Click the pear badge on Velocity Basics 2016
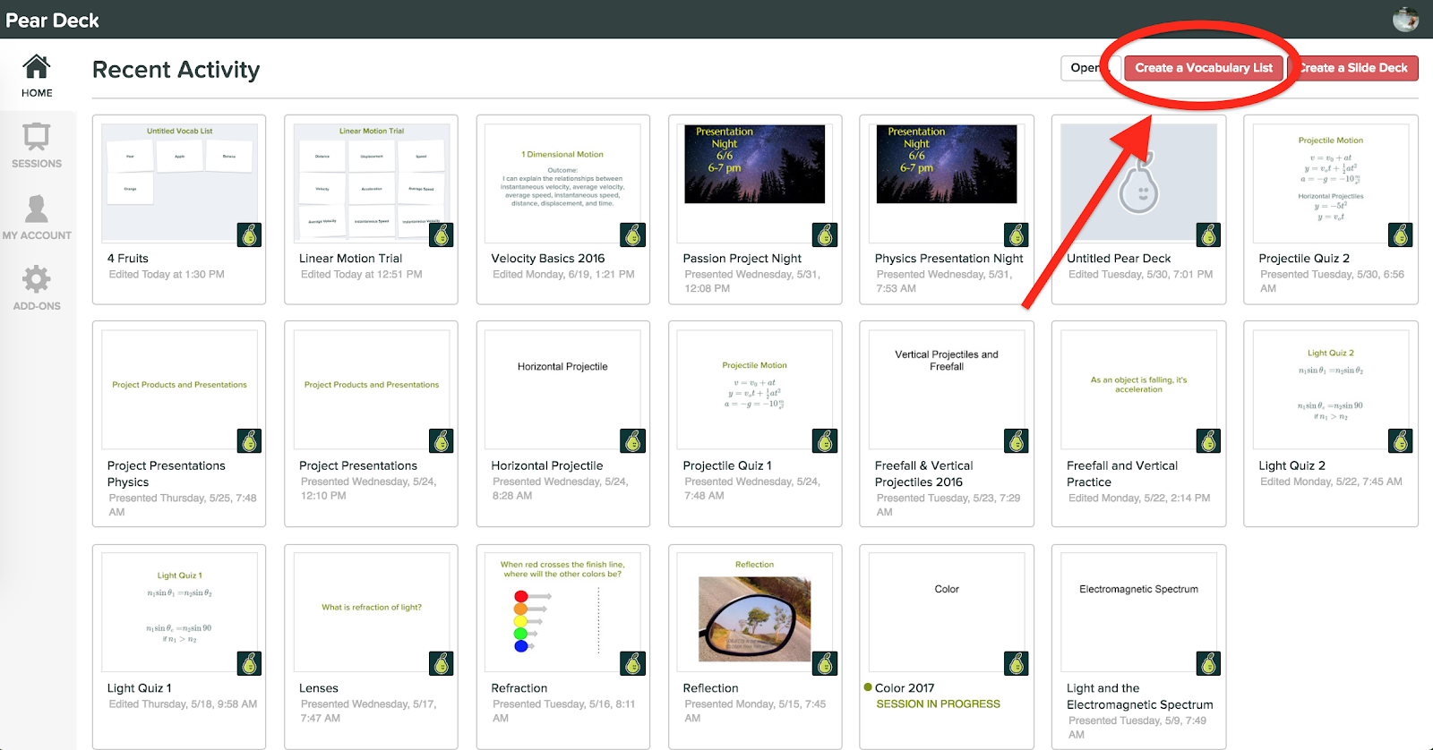 click(x=633, y=234)
